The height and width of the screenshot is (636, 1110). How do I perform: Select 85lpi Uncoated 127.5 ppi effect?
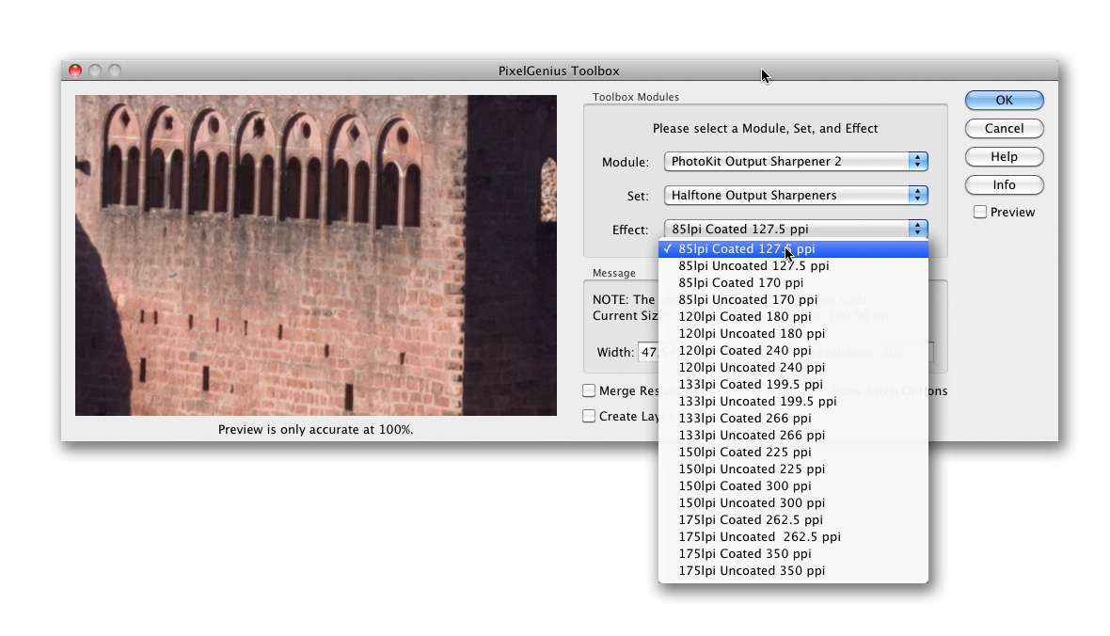click(793, 265)
